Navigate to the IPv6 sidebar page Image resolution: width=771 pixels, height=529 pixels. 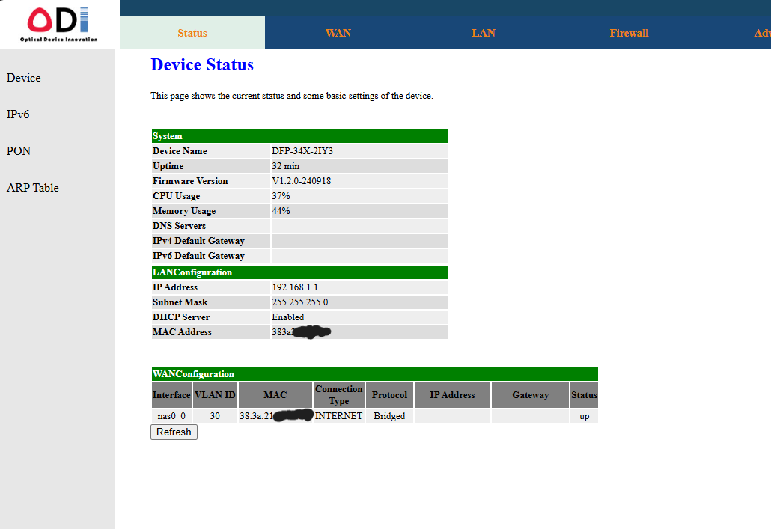point(18,114)
